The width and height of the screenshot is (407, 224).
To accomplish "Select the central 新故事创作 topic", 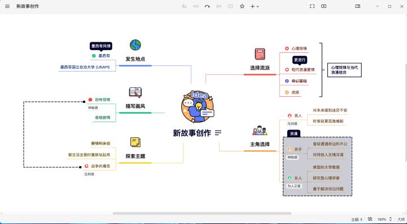I will pyautogui.click(x=192, y=133).
